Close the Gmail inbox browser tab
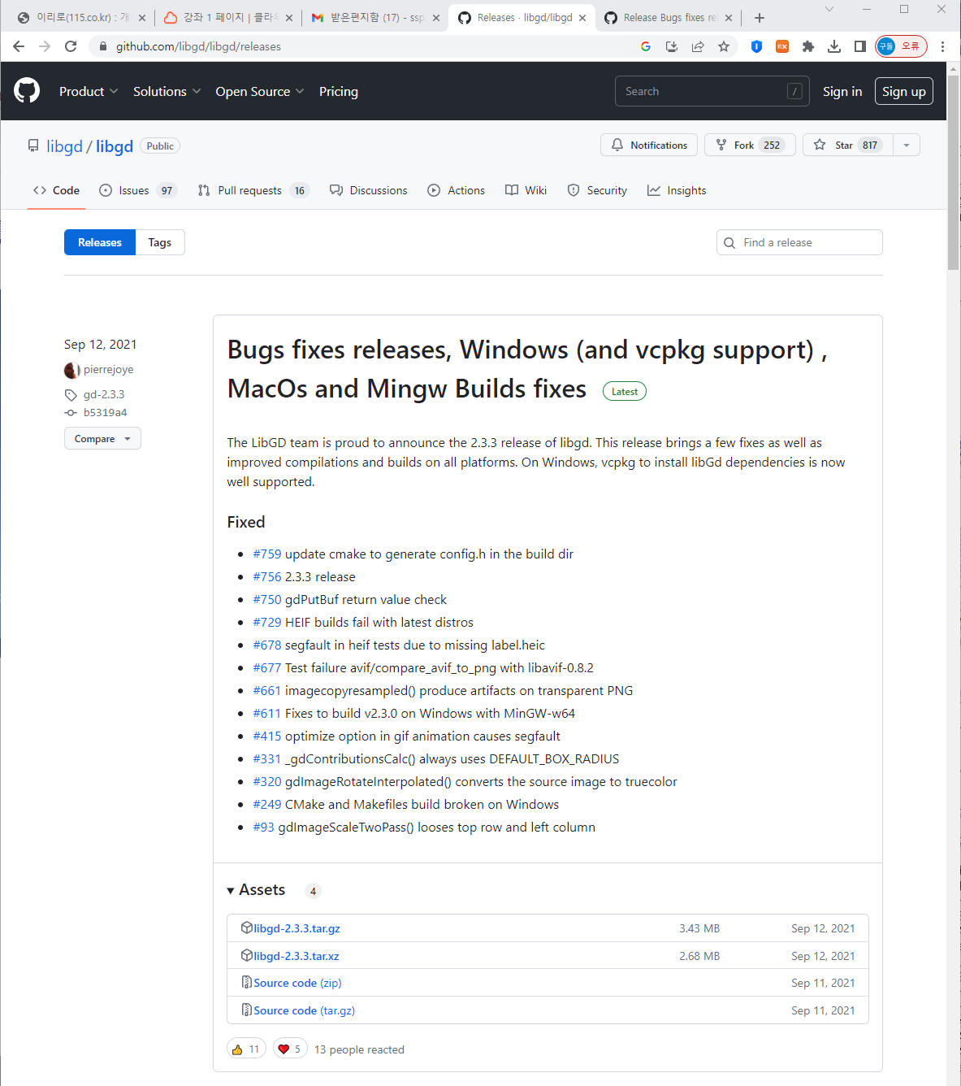 point(436,18)
